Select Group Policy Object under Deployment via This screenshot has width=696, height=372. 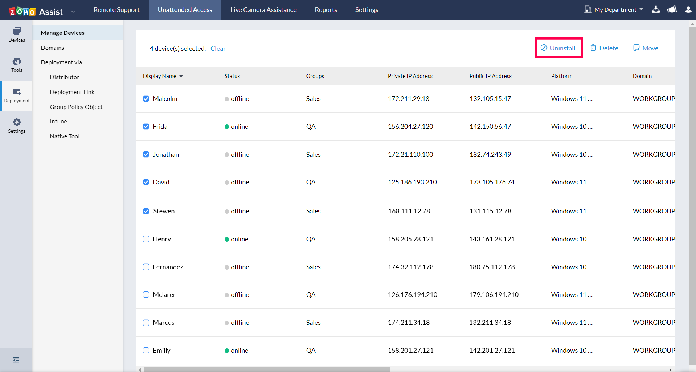[x=76, y=107]
